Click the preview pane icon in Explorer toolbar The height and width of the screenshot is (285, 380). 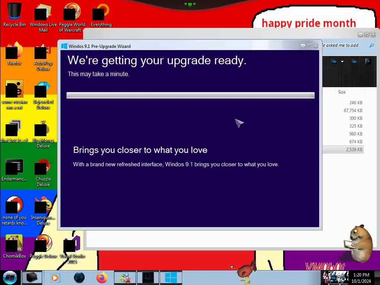click(x=354, y=62)
